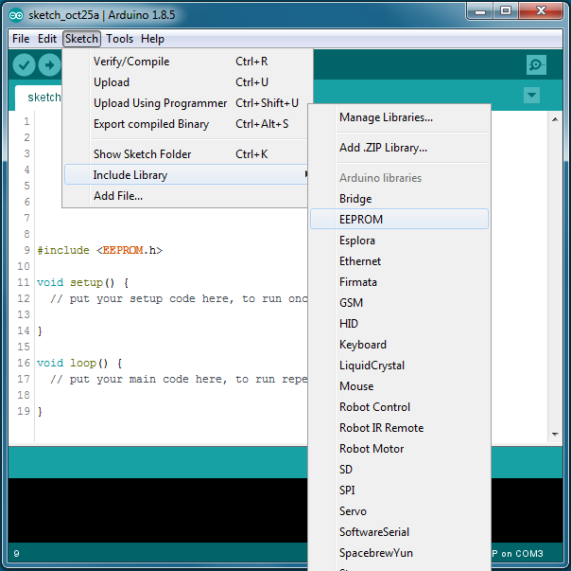
Task: Include the LiquidCrystal library
Action: (399, 366)
